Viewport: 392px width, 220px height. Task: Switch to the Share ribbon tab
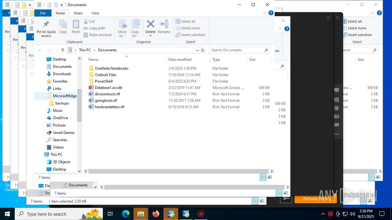(x=78, y=13)
